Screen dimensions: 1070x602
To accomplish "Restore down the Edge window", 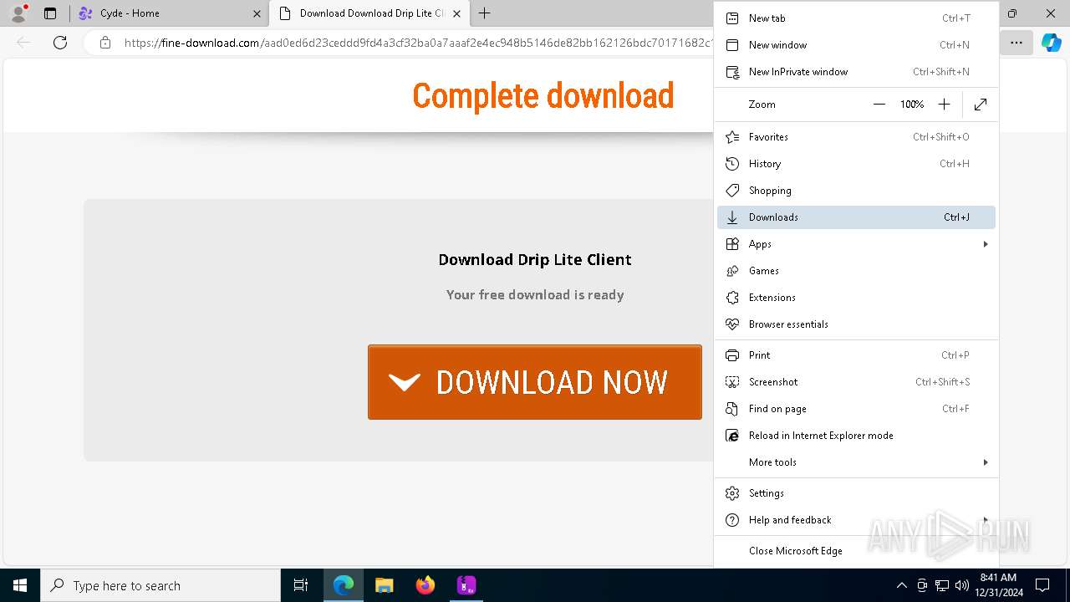I will click(1012, 13).
